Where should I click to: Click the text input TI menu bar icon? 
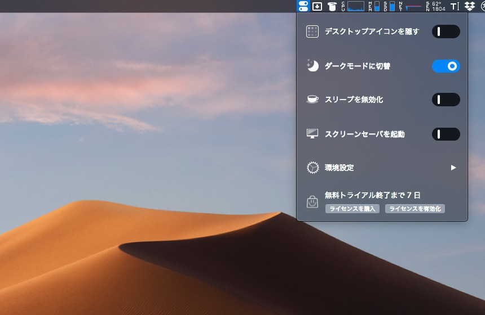click(455, 6)
